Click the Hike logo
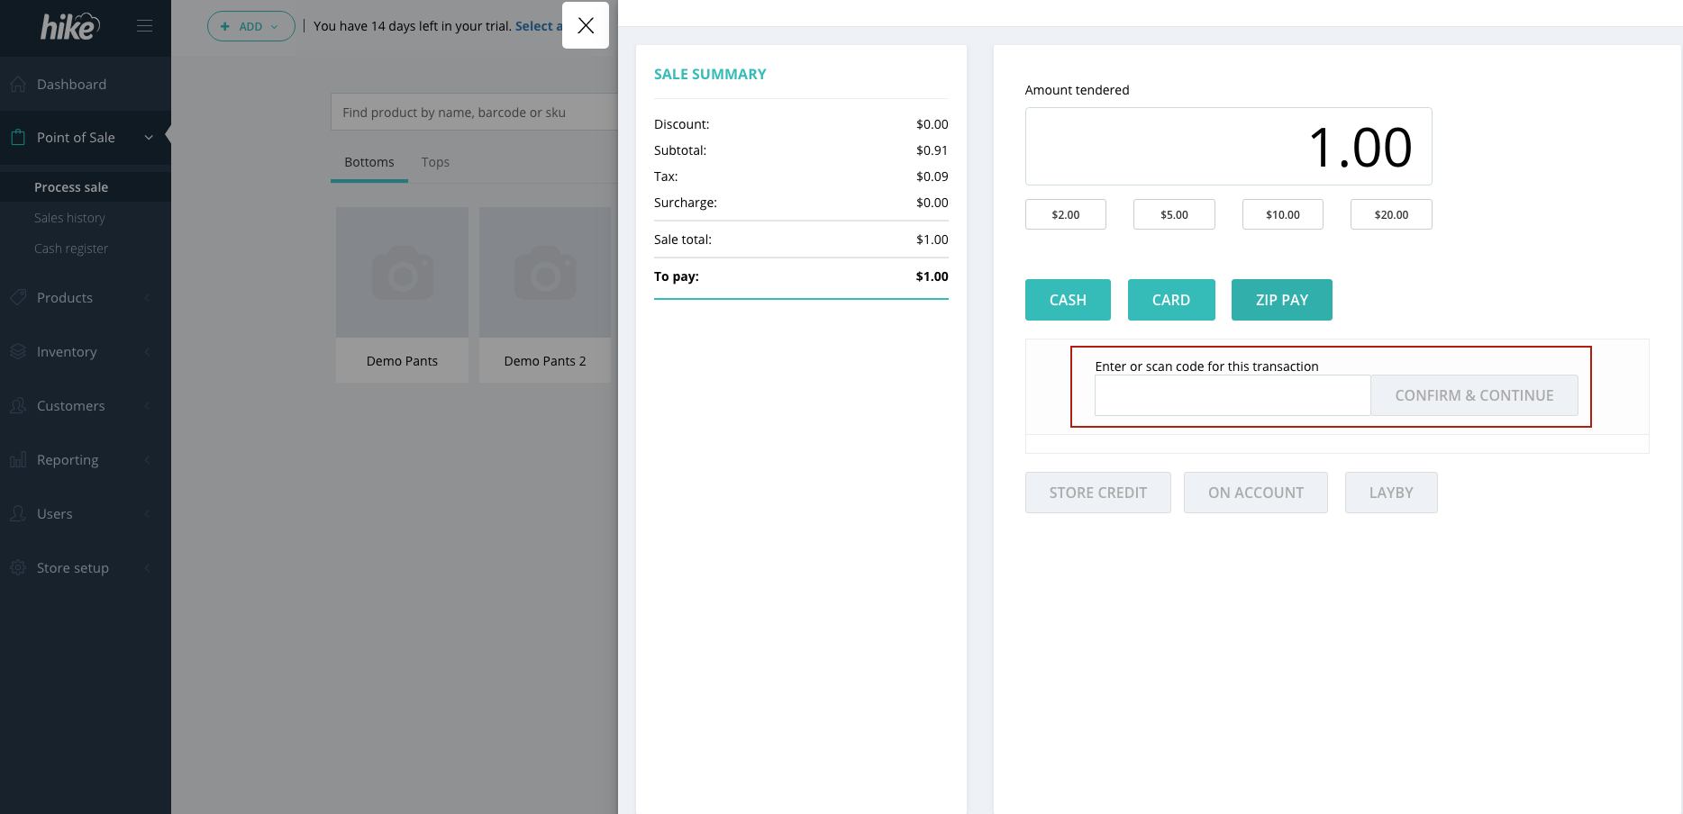The height and width of the screenshot is (814, 1683). point(69,26)
